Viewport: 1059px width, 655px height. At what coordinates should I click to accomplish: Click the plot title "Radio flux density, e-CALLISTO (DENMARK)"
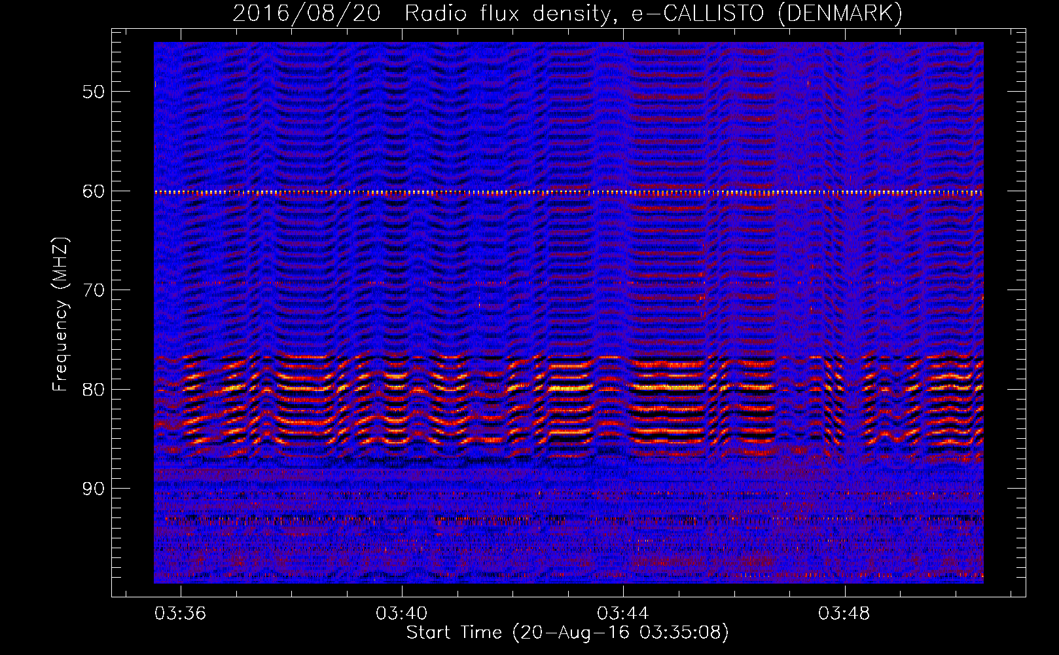pyautogui.click(x=654, y=14)
